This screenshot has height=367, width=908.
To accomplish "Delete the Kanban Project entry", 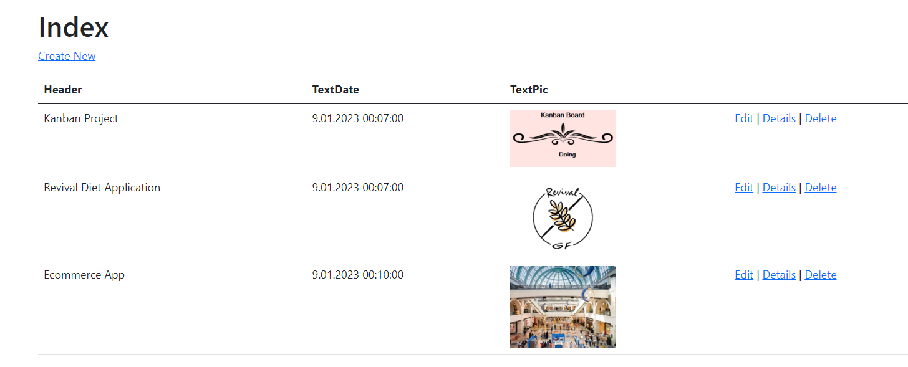I will [821, 118].
